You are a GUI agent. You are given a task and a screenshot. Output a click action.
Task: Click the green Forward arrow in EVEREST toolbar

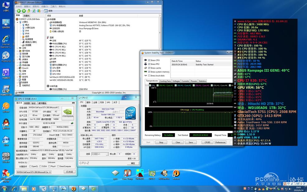point(24,11)
